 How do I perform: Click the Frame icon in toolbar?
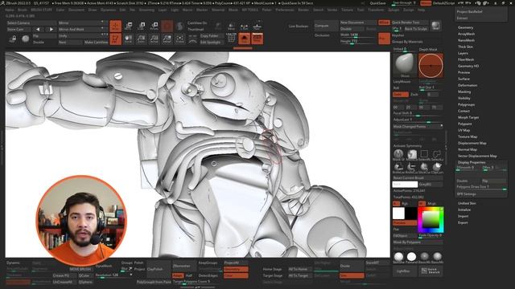(179, 39)
